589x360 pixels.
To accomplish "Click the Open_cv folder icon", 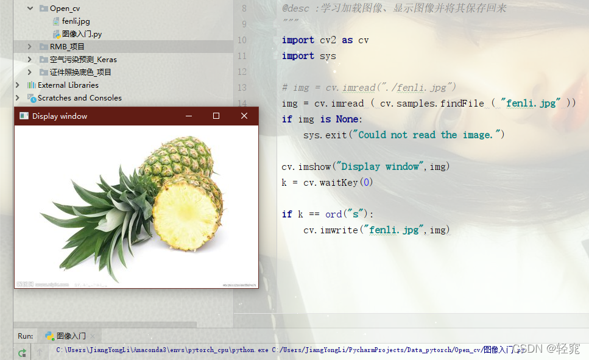I will click(44, 9).
